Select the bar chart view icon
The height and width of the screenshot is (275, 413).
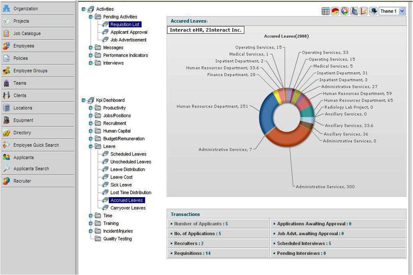click(x=354, y=11)
